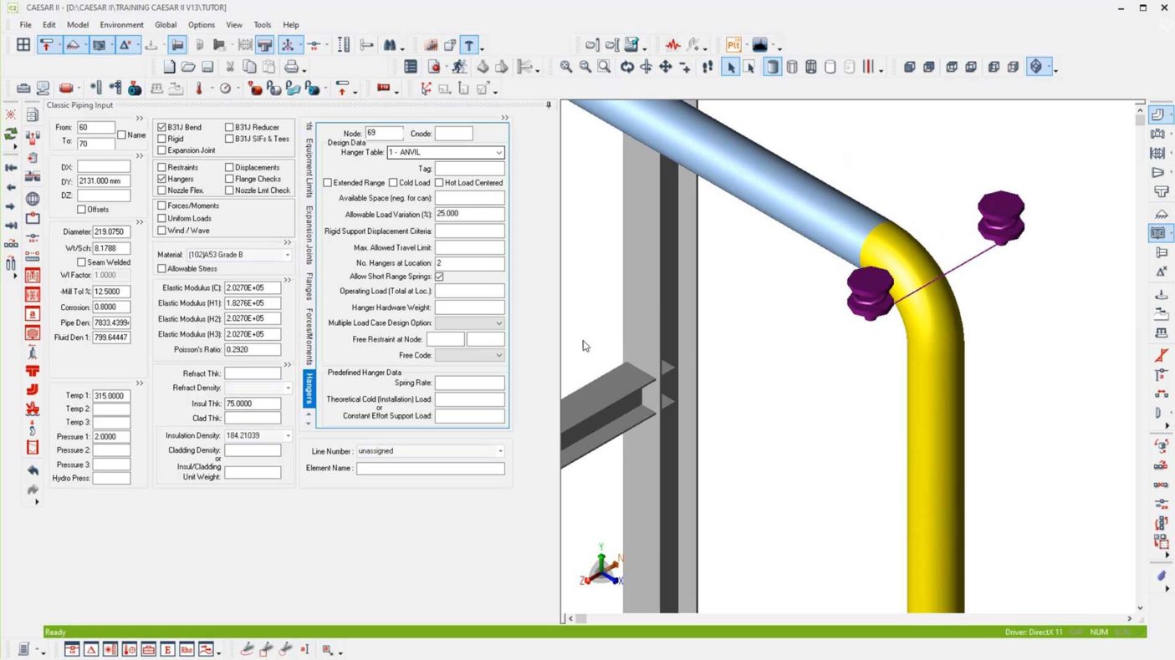Toggle Allow Short Range Springs checkbox
Image resolution: width=1175 pixels, height=660 pixels.
(x=439, y=277)
